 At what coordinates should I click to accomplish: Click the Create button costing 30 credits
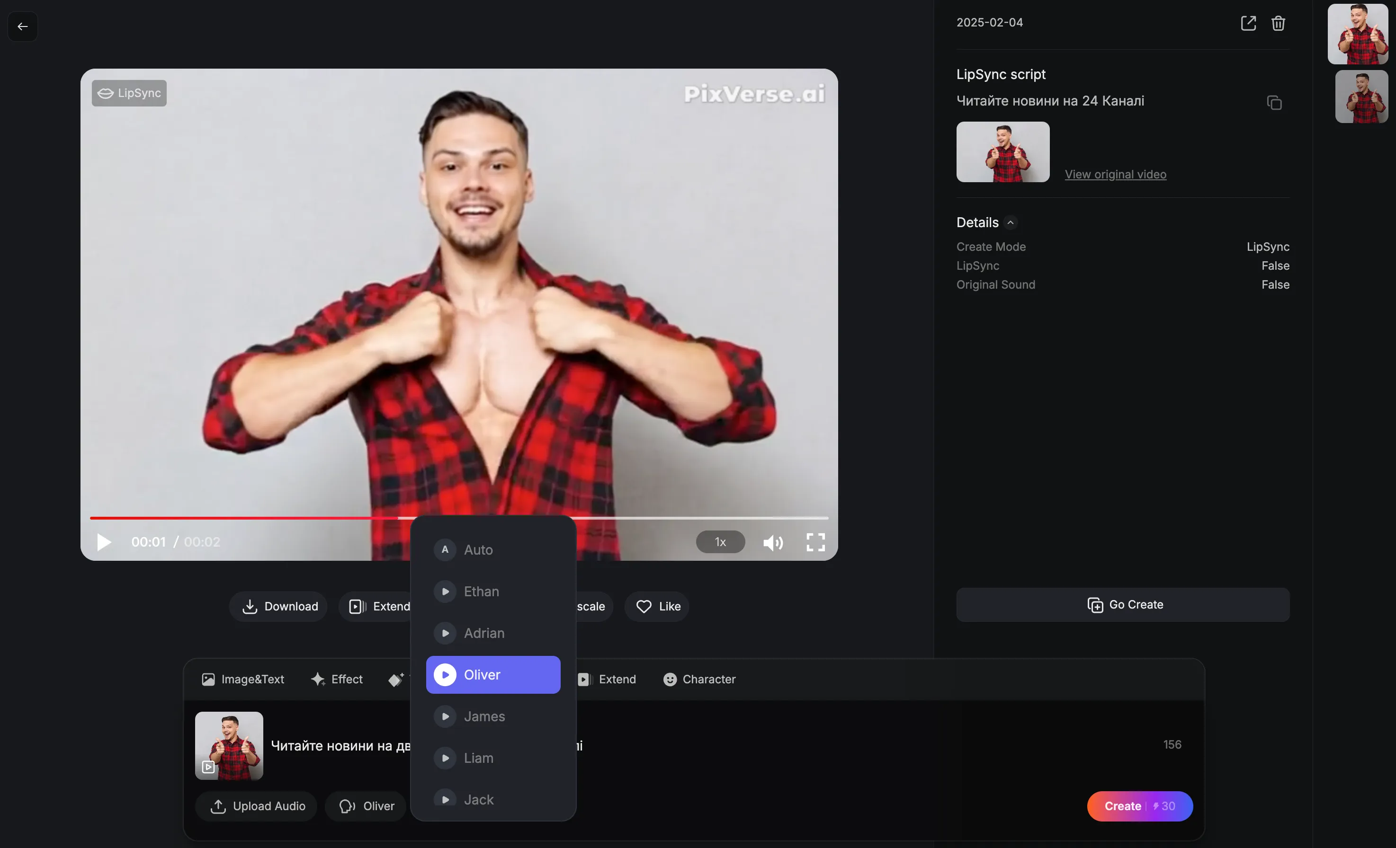coord(1139,806)
